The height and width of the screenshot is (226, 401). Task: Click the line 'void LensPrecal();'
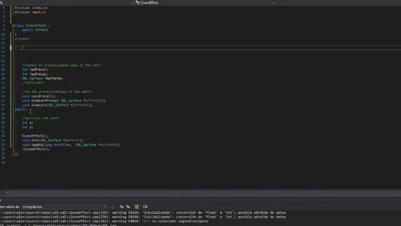(x=39, y=96)
